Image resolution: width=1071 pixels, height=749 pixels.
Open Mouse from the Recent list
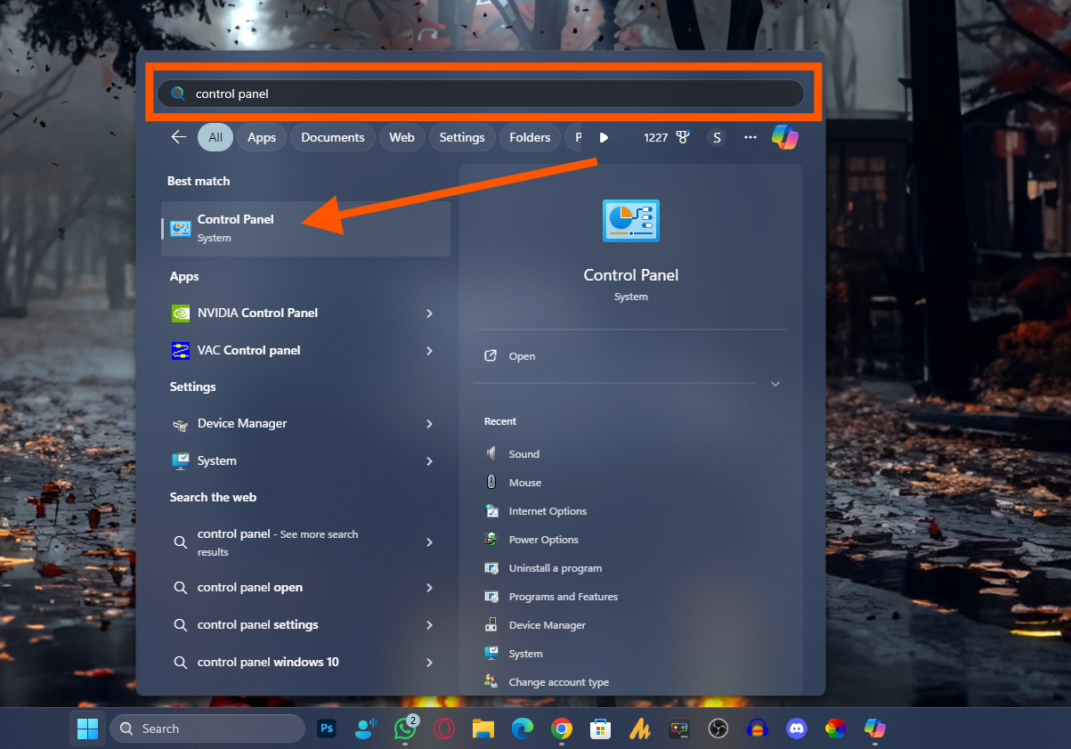(514, 483)
